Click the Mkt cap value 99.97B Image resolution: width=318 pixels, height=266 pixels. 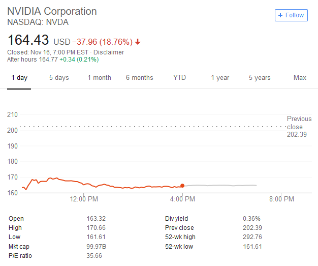tap(97, 246)
